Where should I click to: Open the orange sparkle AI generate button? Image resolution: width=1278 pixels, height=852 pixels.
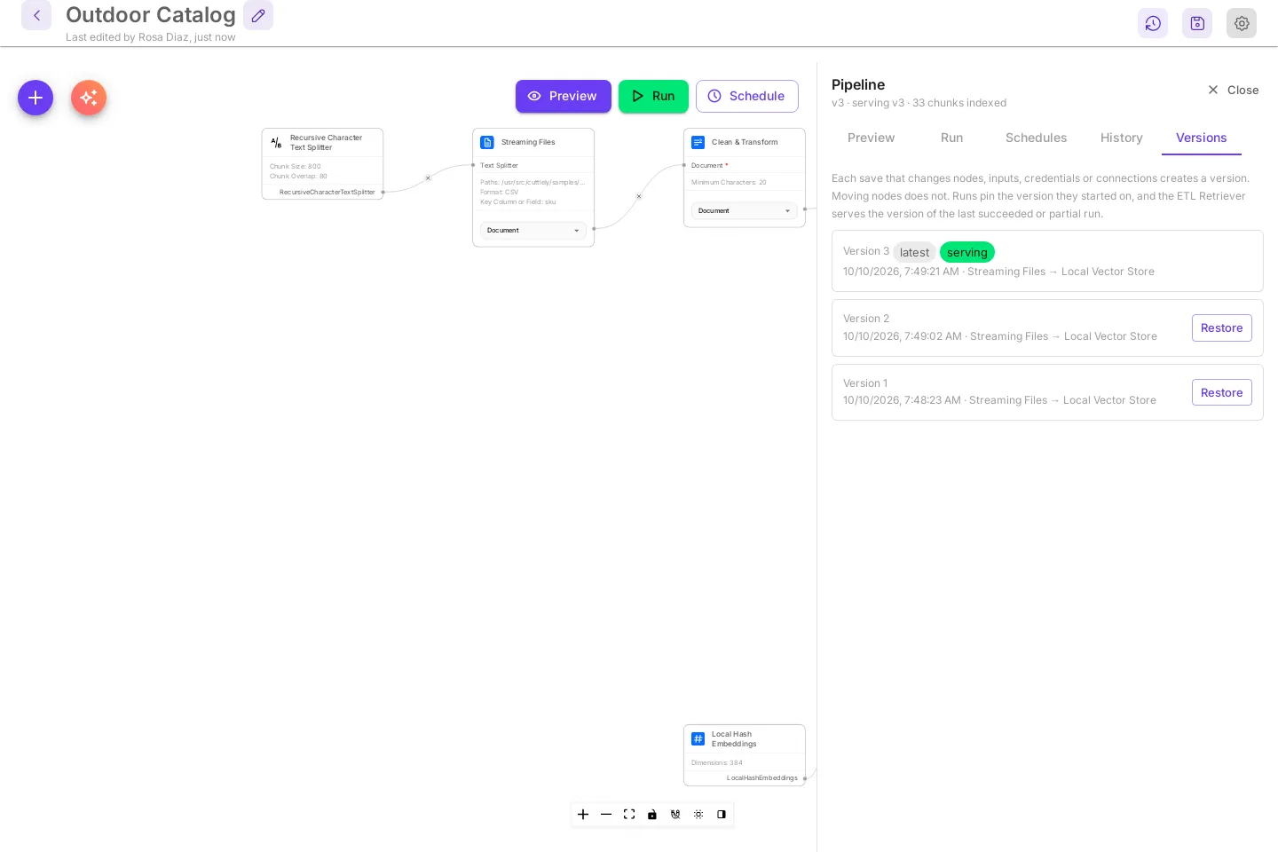pos(89,98)
